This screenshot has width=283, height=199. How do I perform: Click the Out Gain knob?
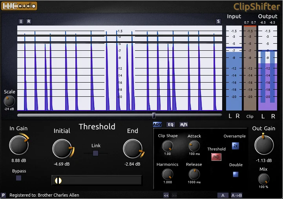pos(264,145)
